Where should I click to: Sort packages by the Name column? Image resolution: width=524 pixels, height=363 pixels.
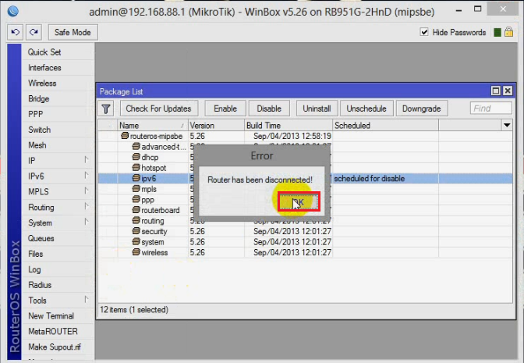pyautogui.click(x=153, y=126)
